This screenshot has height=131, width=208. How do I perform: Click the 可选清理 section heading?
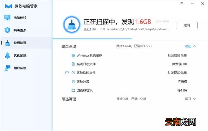pos(69,99)
